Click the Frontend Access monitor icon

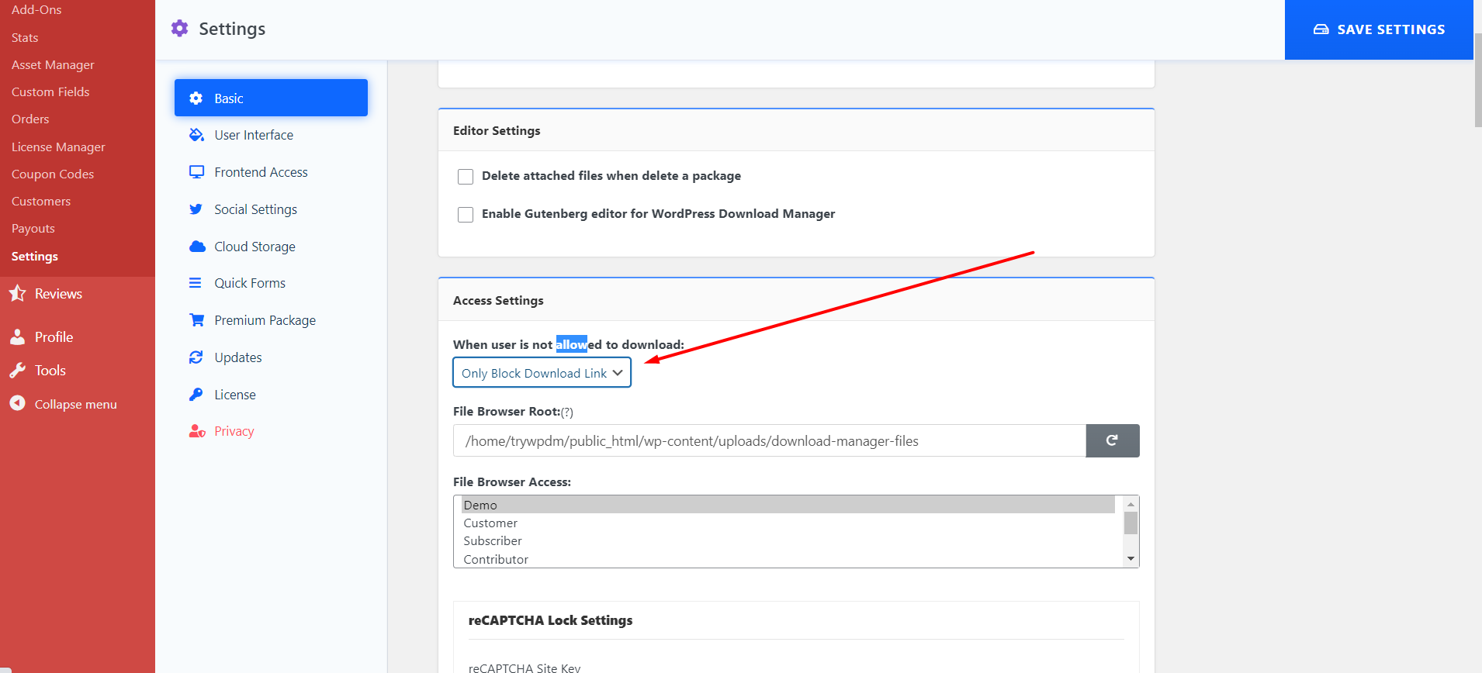pos(196,172)
